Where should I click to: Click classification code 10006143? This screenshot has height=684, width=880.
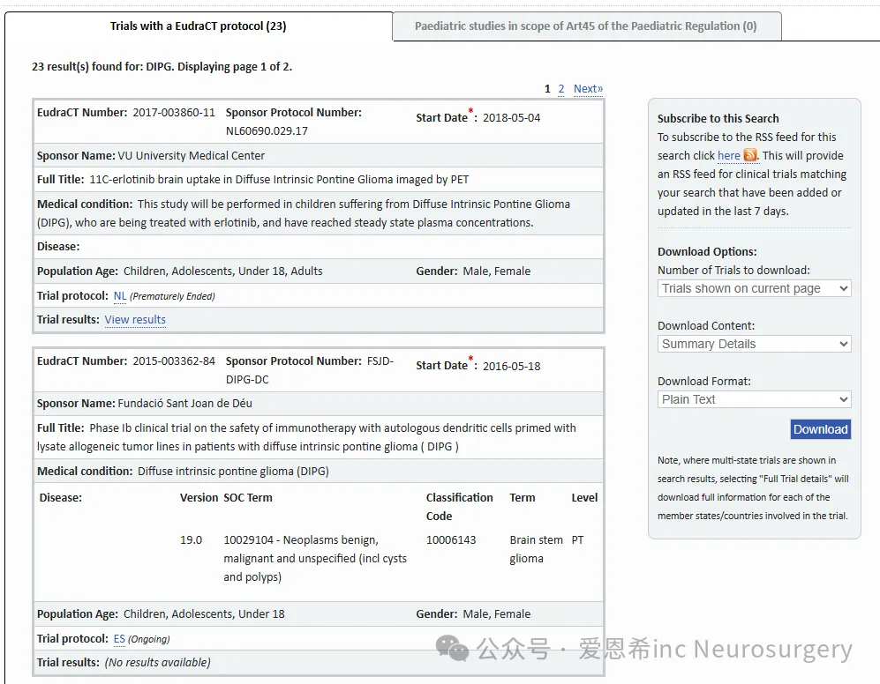pos(450,540)
